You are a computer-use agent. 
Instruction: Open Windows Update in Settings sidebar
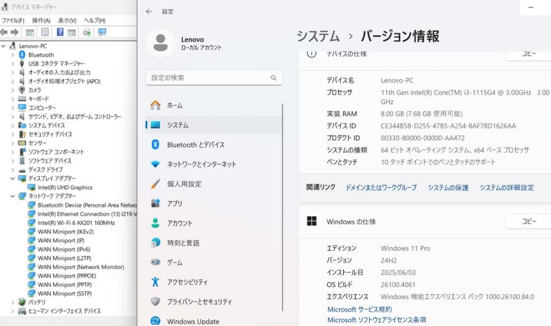(x=214, y=321)
